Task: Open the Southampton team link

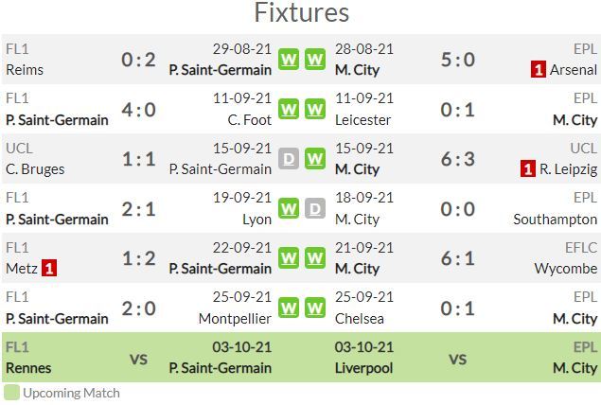Action: tap(555, 220)
